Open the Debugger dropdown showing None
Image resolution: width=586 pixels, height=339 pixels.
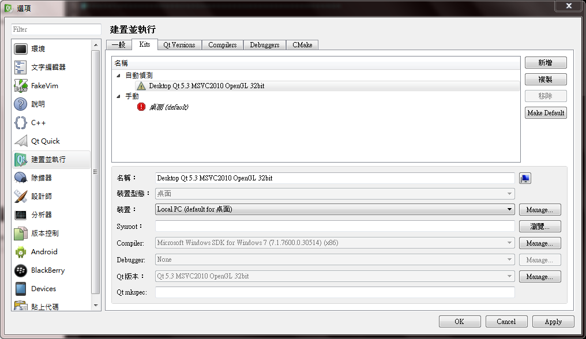point(335,259)
